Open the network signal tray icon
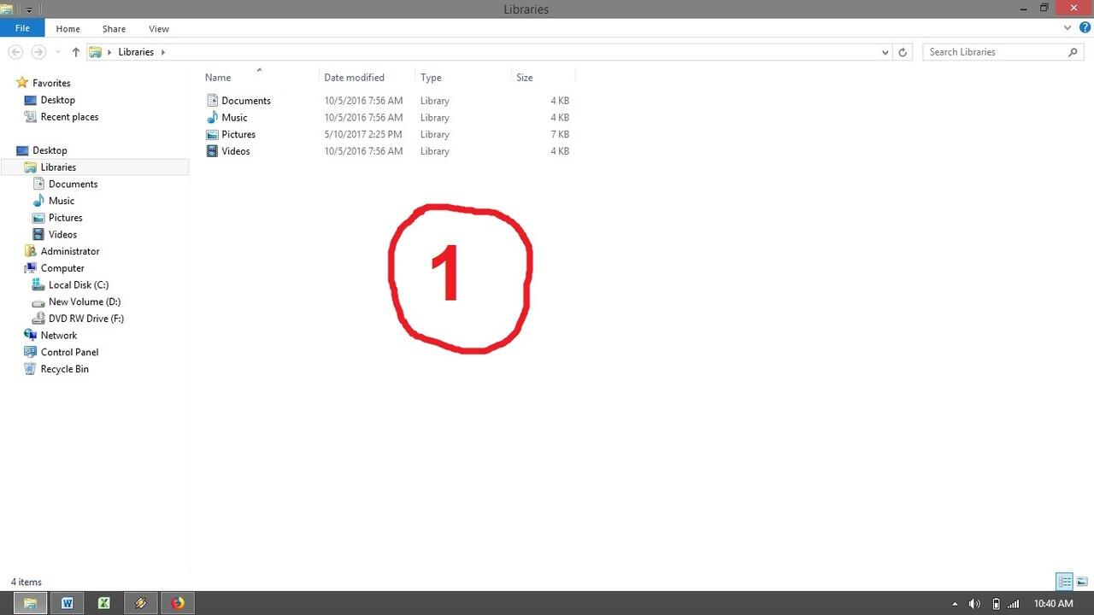This screenshot has width=1094, height=615. (1014, 604)
